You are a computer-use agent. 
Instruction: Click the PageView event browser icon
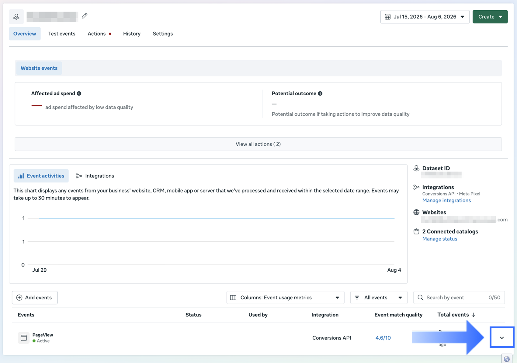[24, 338]
